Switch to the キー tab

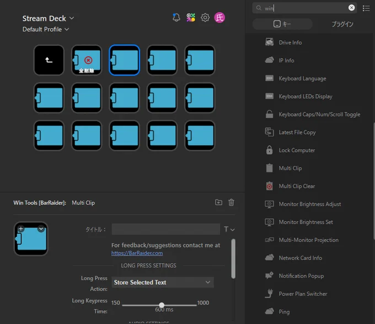pos(282,24)
